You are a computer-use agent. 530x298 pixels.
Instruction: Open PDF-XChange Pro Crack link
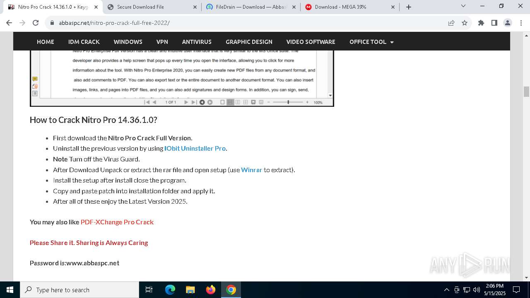(x=117, y=222)
